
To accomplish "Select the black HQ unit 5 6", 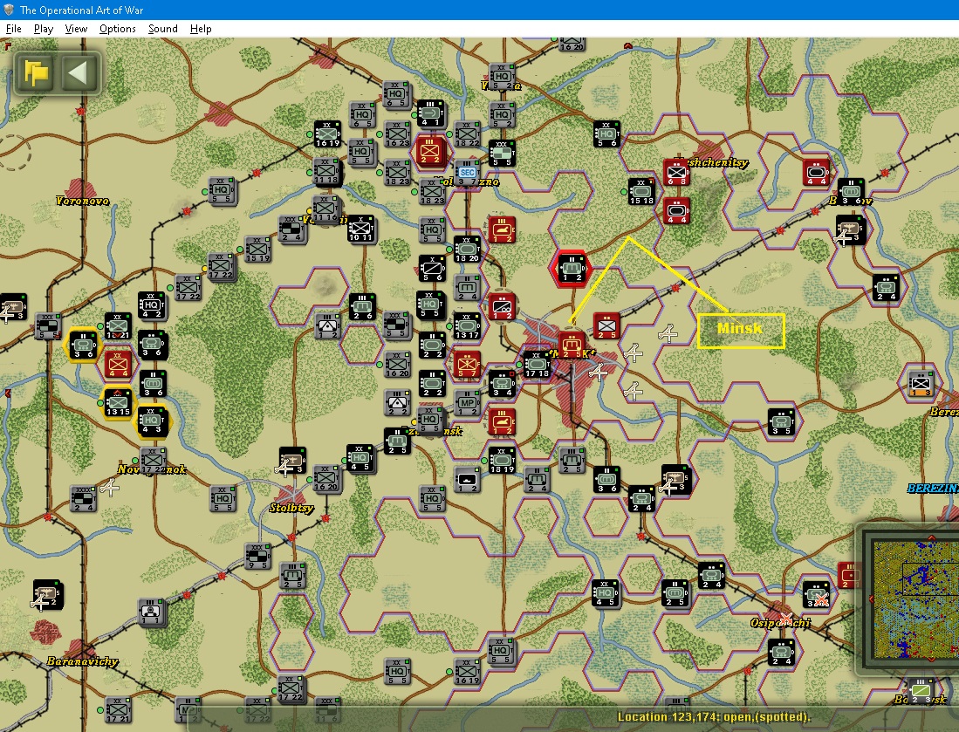I will (606, 134).
